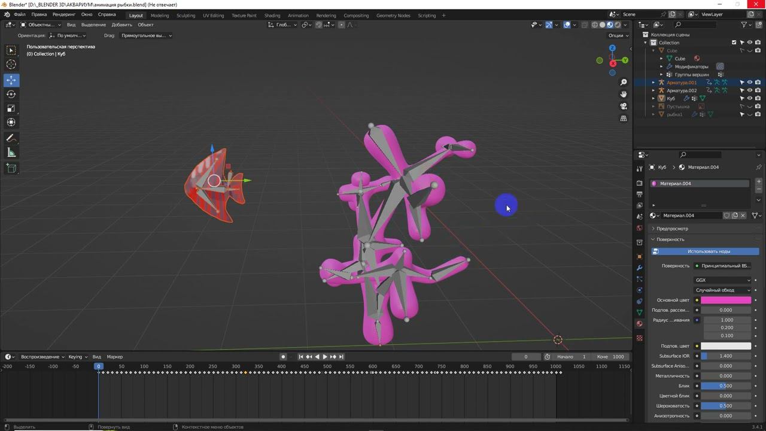Select the Select Box tool
The width and height of the screenshot is (766, 431).
coord(11,50)
